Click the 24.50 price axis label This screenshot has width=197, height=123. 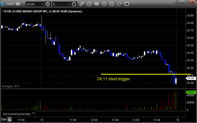pyautogui.click(x=190, y=45)
